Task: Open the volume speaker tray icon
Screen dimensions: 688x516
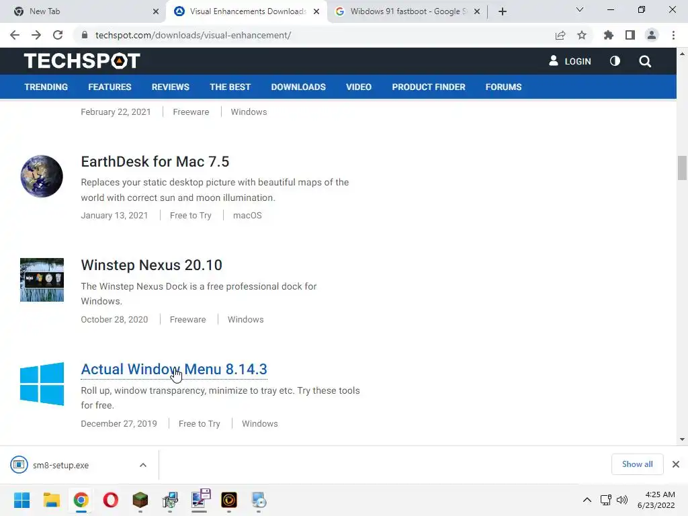Action: pos(622,500)
